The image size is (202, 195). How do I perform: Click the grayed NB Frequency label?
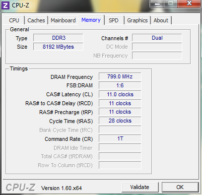point(111,56)
